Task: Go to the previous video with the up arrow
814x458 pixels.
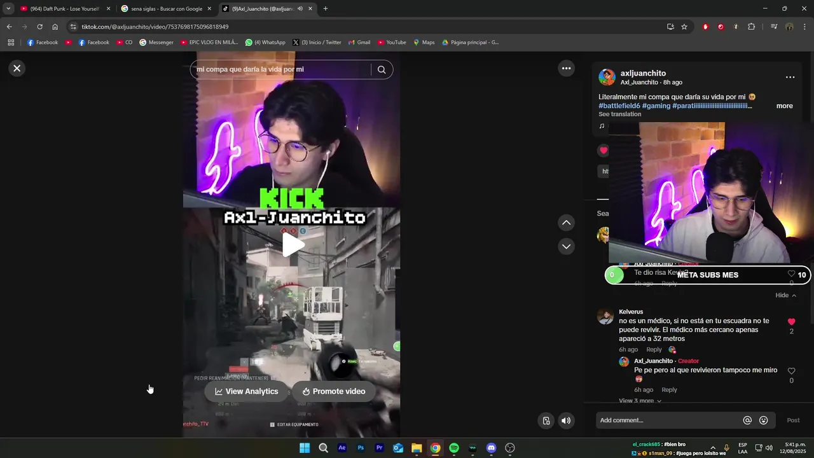Action: (566, 223)
